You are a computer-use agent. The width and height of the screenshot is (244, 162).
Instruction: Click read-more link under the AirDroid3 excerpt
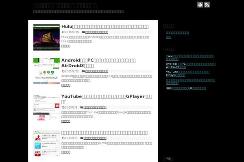pos(66,85)
